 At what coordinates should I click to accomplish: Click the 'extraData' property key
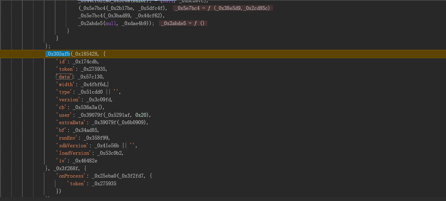71,123
